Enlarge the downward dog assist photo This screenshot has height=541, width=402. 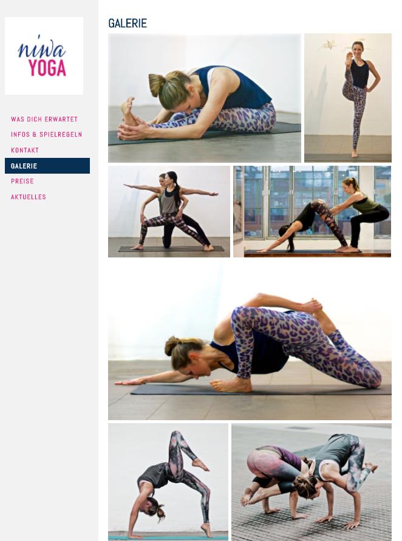(312, 211)
